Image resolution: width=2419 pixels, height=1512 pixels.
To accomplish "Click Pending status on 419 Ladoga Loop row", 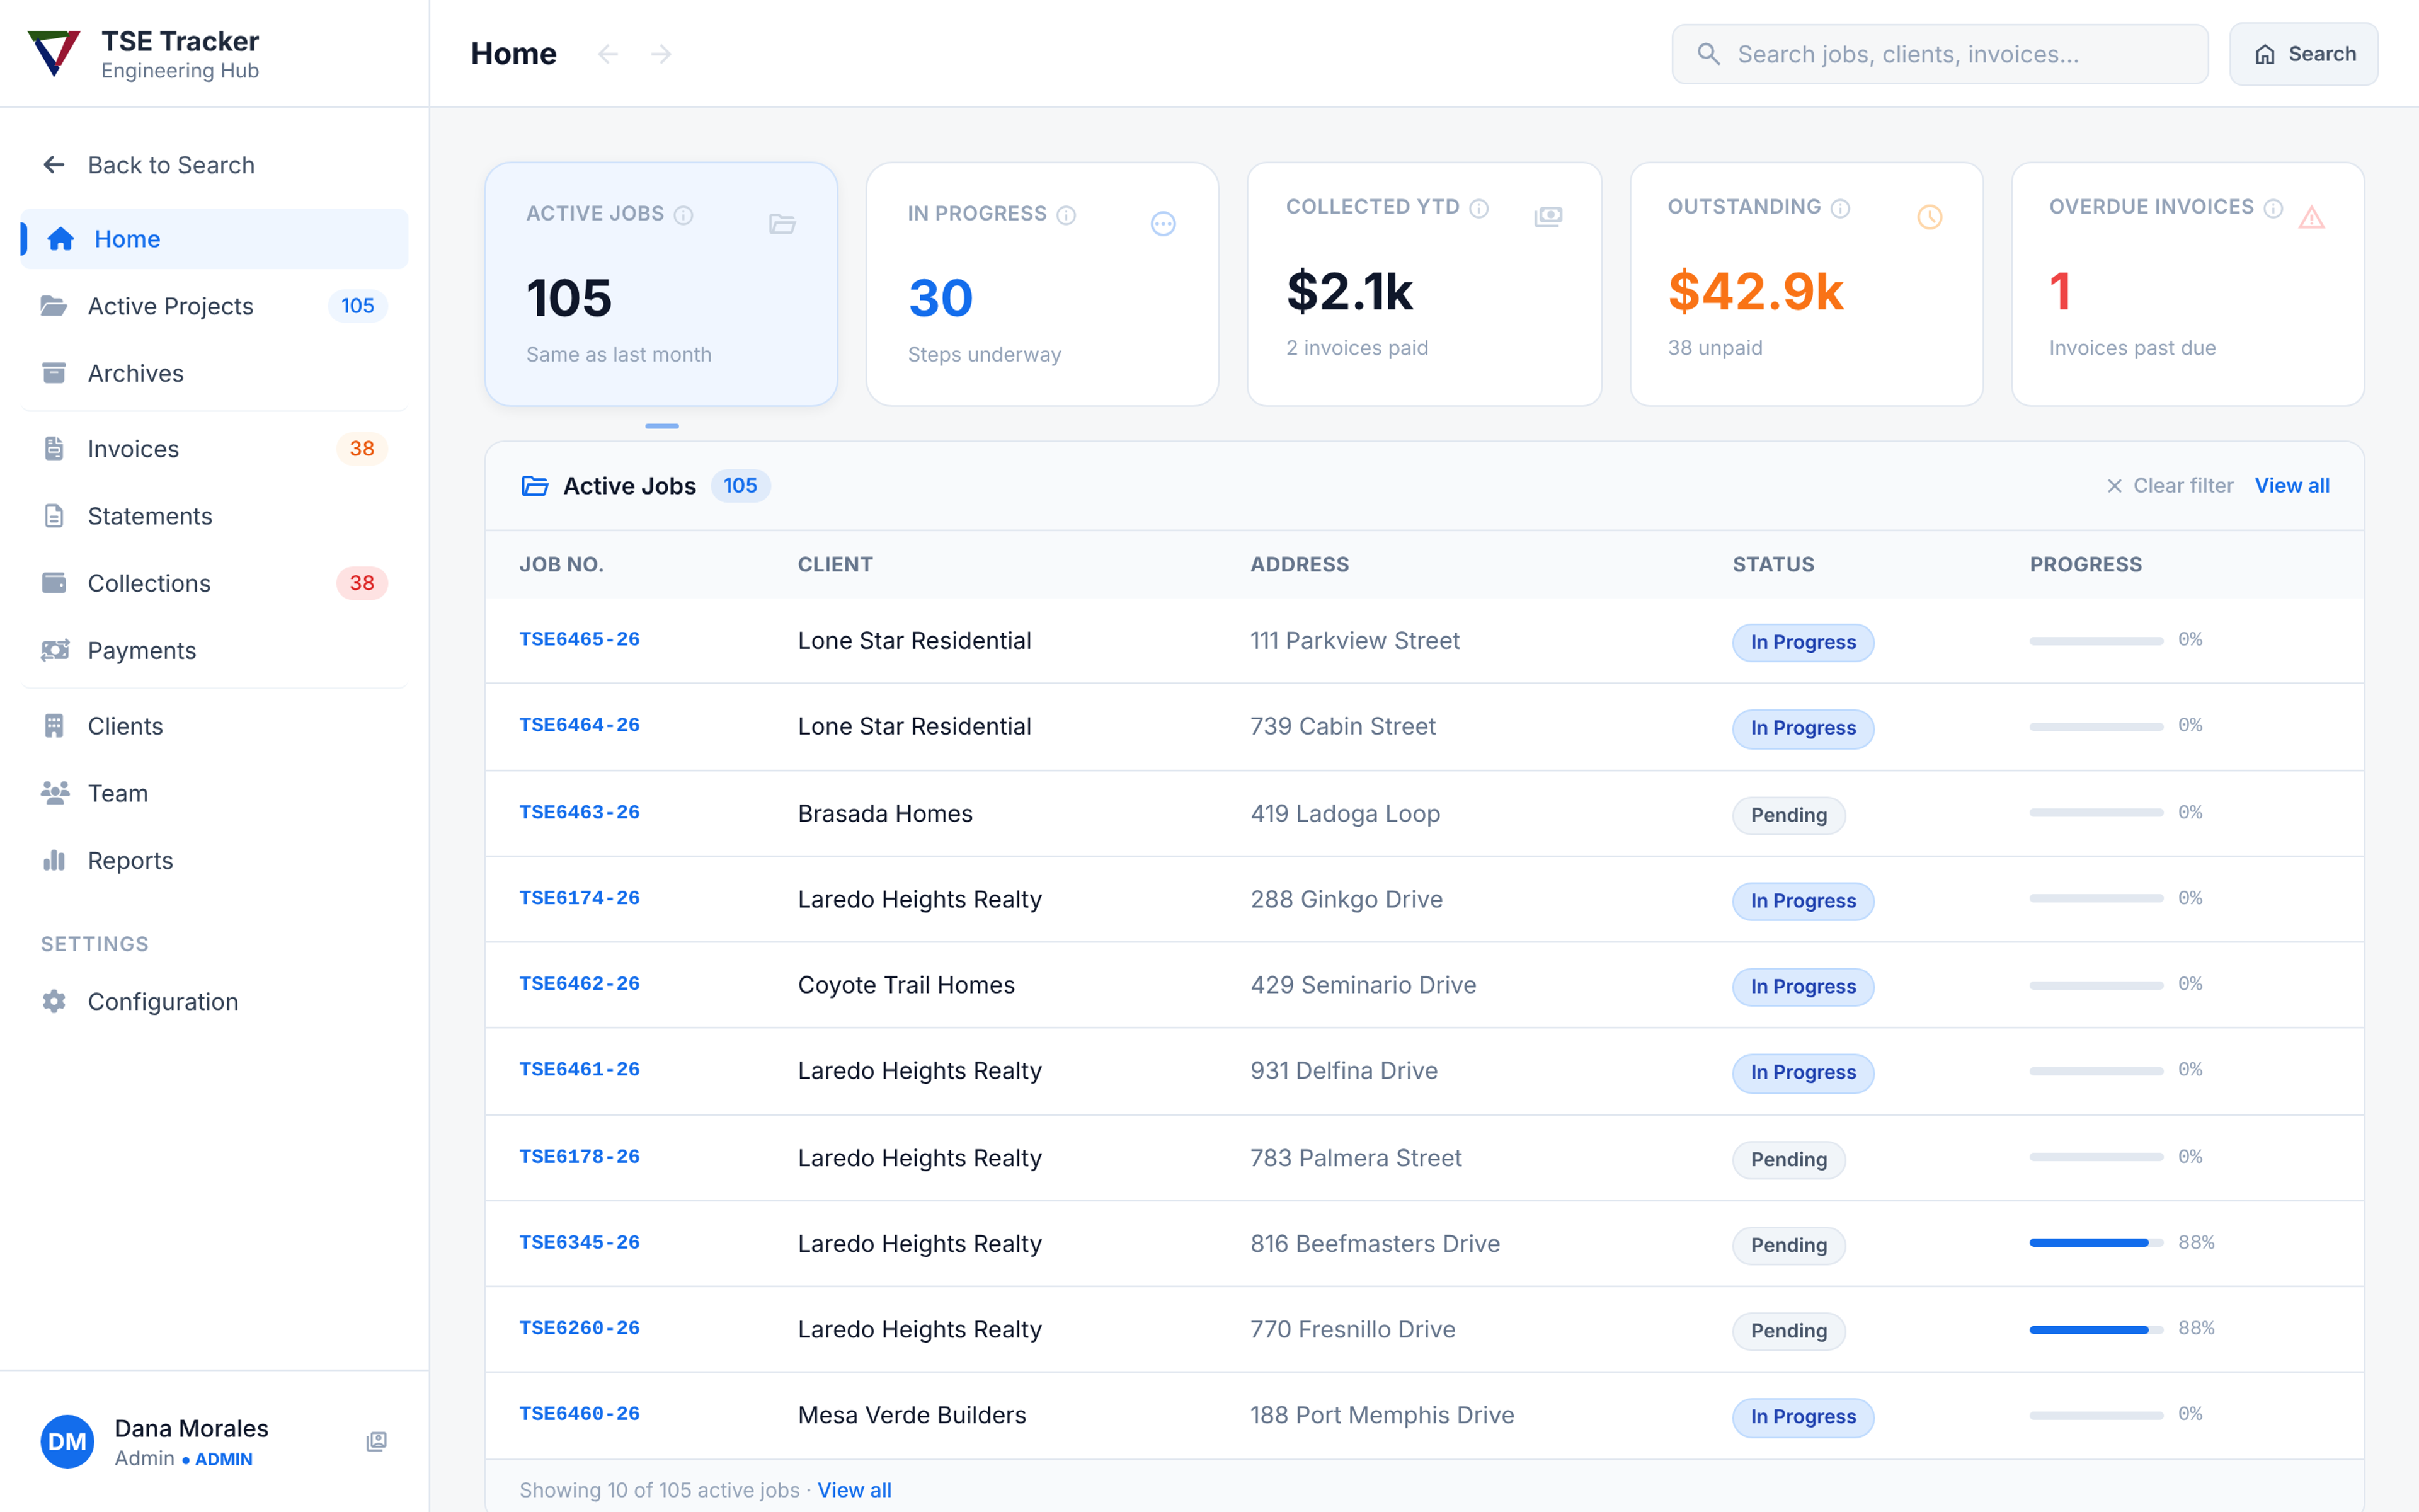I will (x=1788, y=815).
